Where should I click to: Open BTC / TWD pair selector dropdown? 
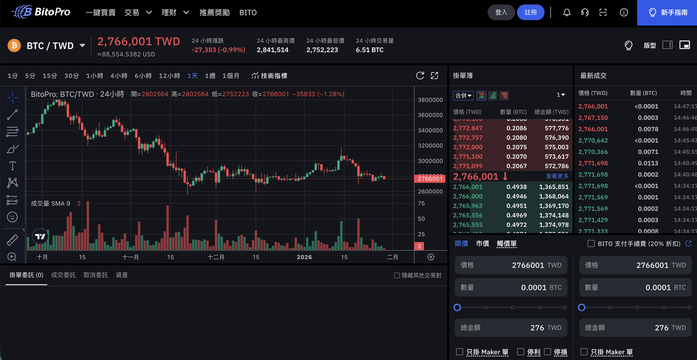coord(82,46)
